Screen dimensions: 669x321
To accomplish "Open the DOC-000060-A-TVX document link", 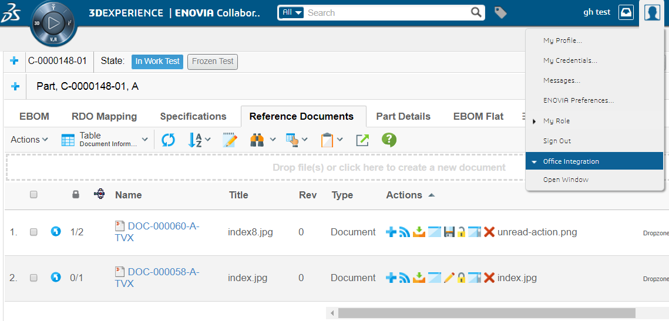I will click(x=163, y=227).
